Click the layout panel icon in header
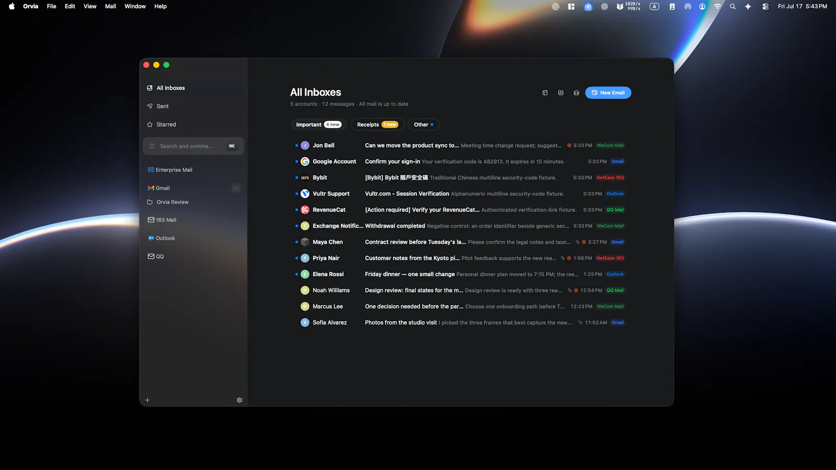The image size is (836, 470). [545, 93]
